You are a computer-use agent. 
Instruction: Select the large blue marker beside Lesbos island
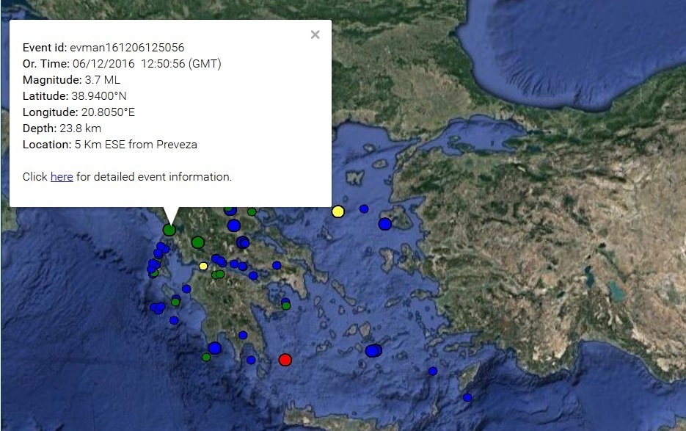pyautogui.click(x=385, y=224)
